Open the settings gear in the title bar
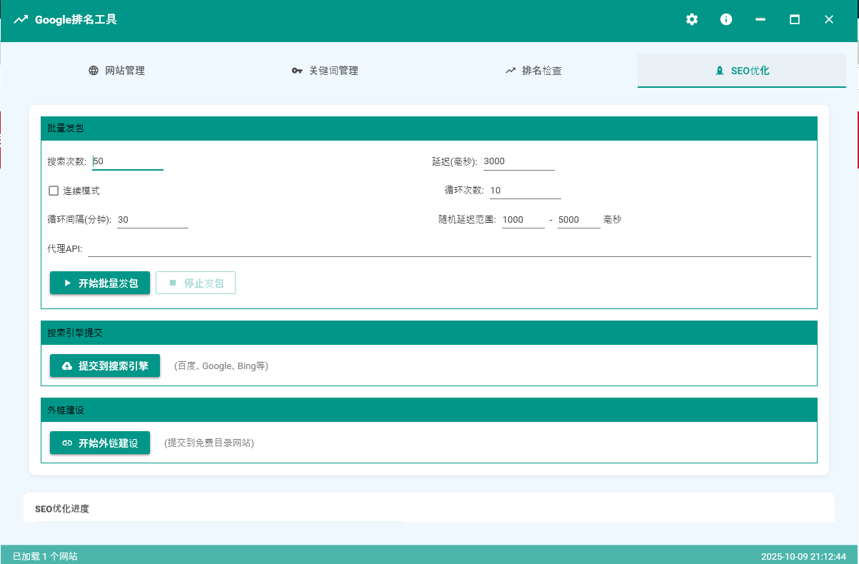The image size is (859, 564). [x=691, y=19]
